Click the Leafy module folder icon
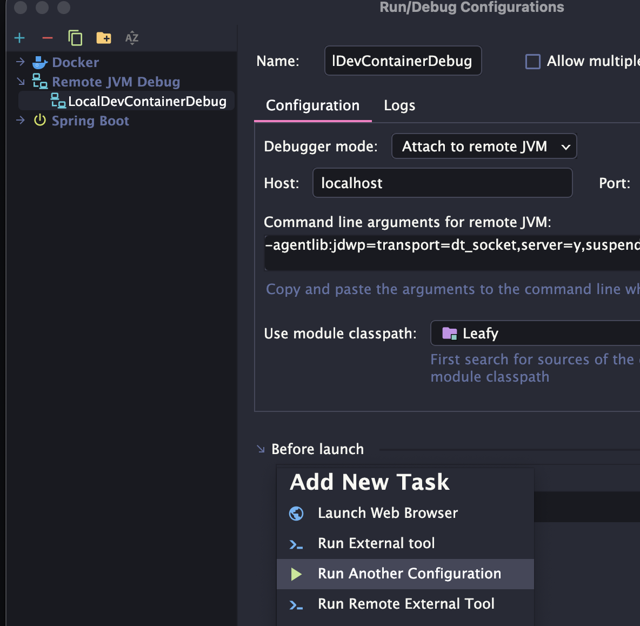Viewport: 640px width, 626px height. (449, 334)
